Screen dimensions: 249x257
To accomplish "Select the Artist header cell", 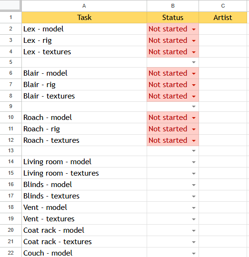I will [x=223, y=18].
